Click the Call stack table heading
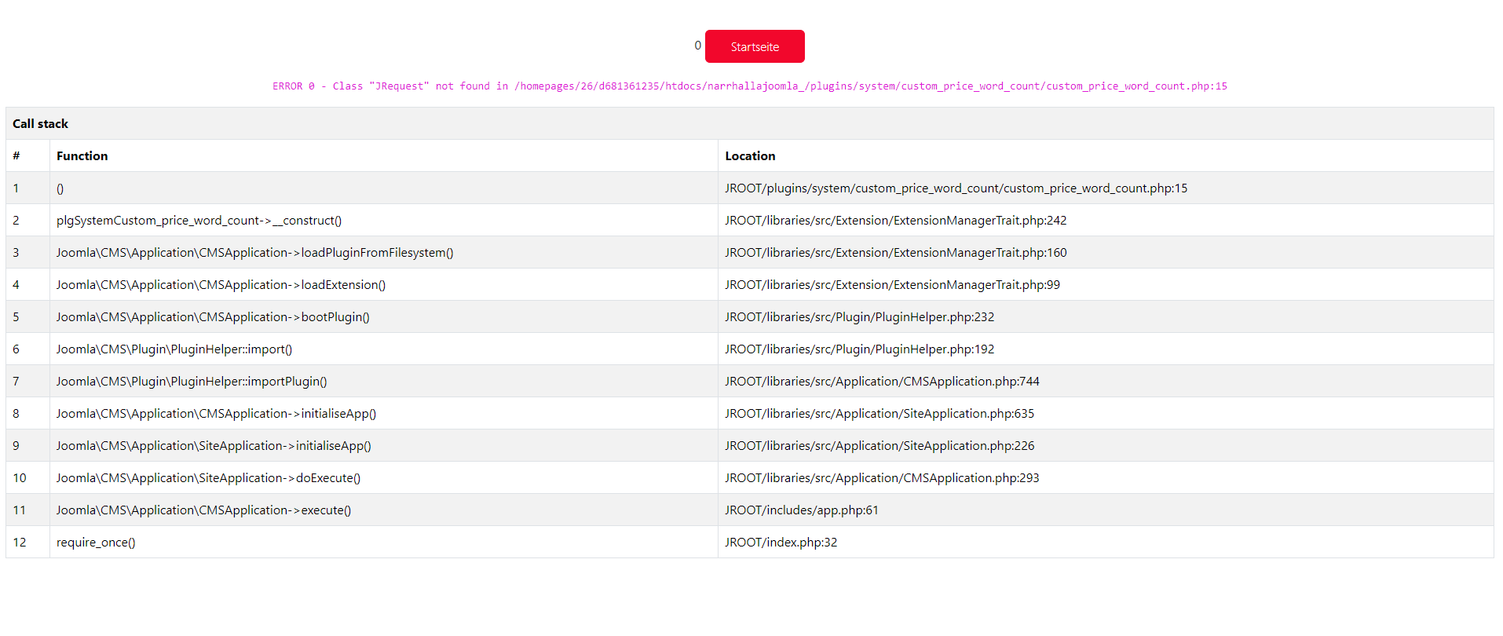This screenshot has height=636, width=1503. (x=41, y=124)
